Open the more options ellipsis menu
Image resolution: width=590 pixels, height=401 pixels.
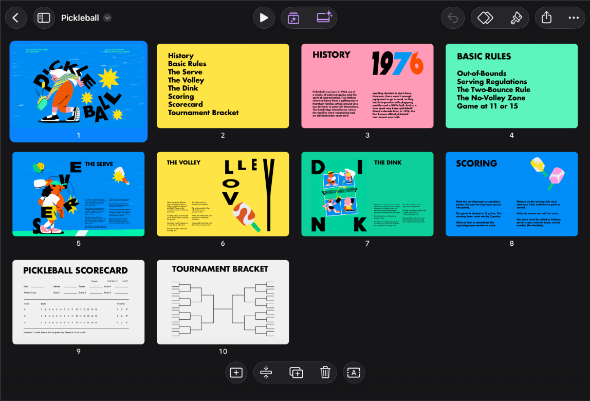(x=574, y=17)
